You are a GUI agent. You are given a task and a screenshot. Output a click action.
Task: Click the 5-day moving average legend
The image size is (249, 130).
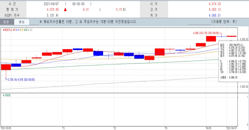[15, 30]
